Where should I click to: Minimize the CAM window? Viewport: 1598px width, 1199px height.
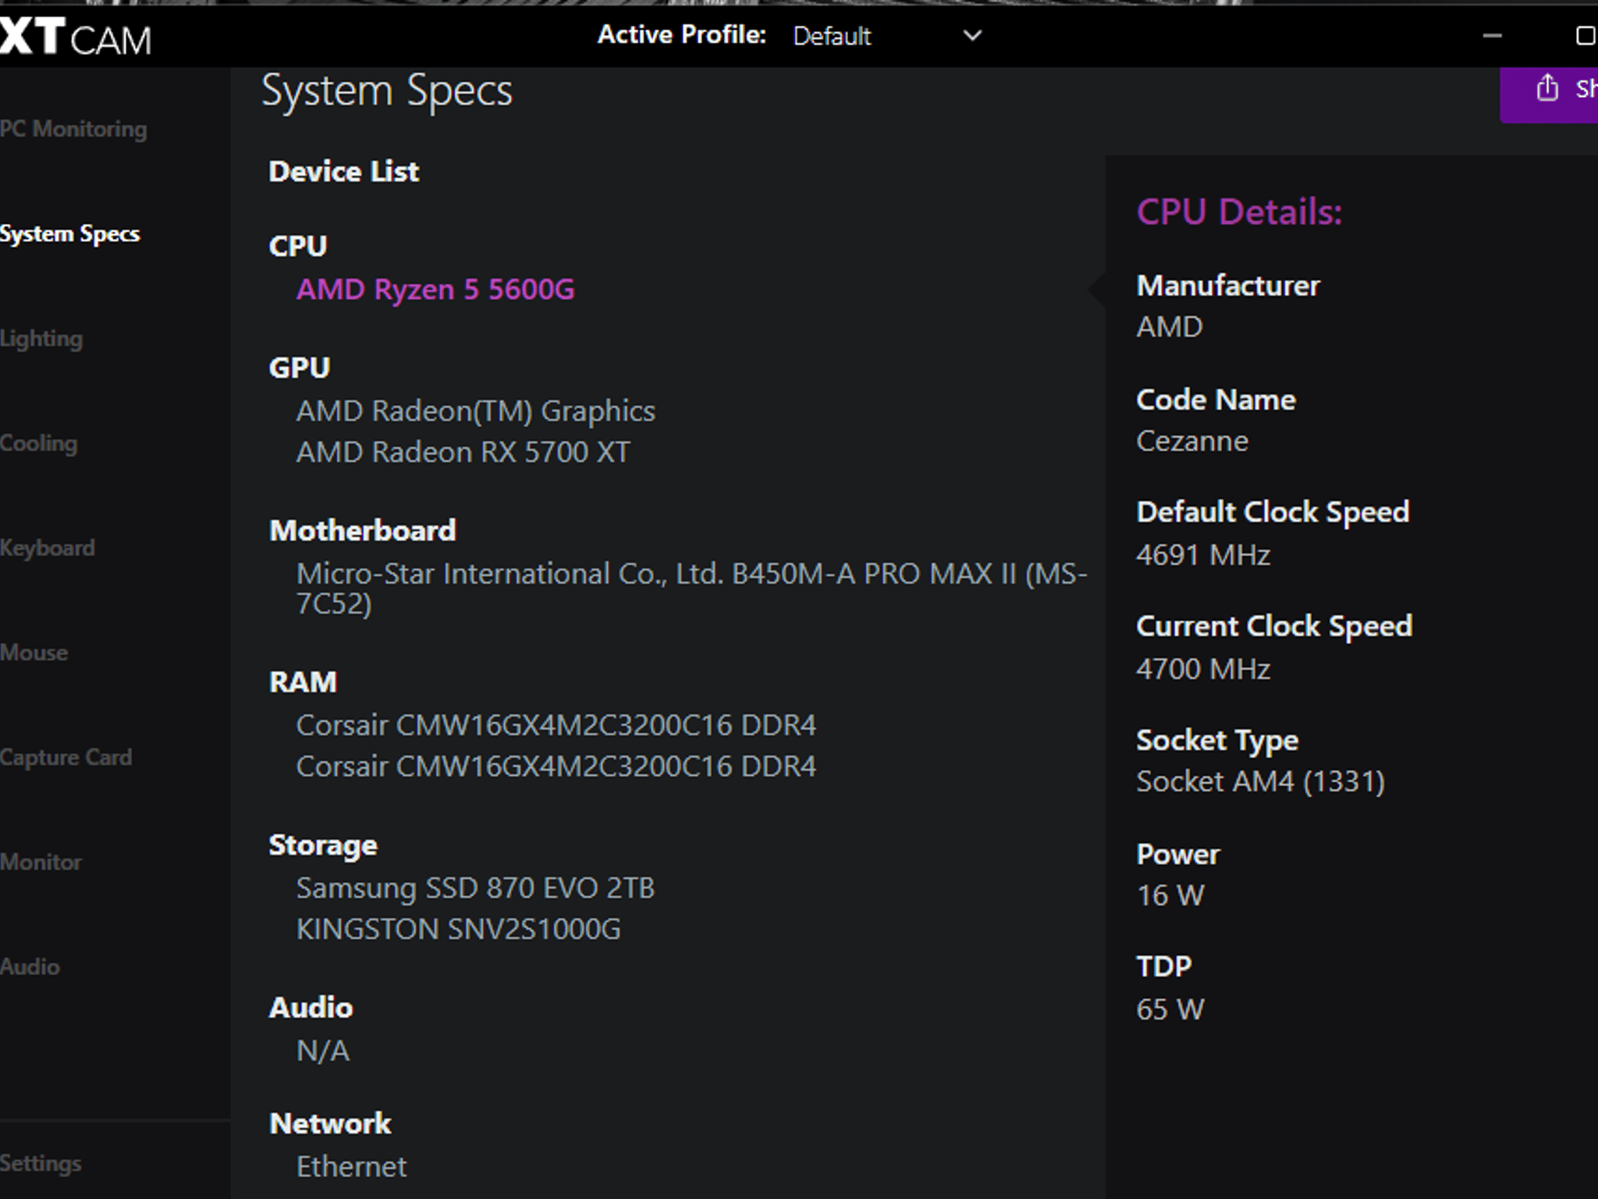(x=1492, y=35)
